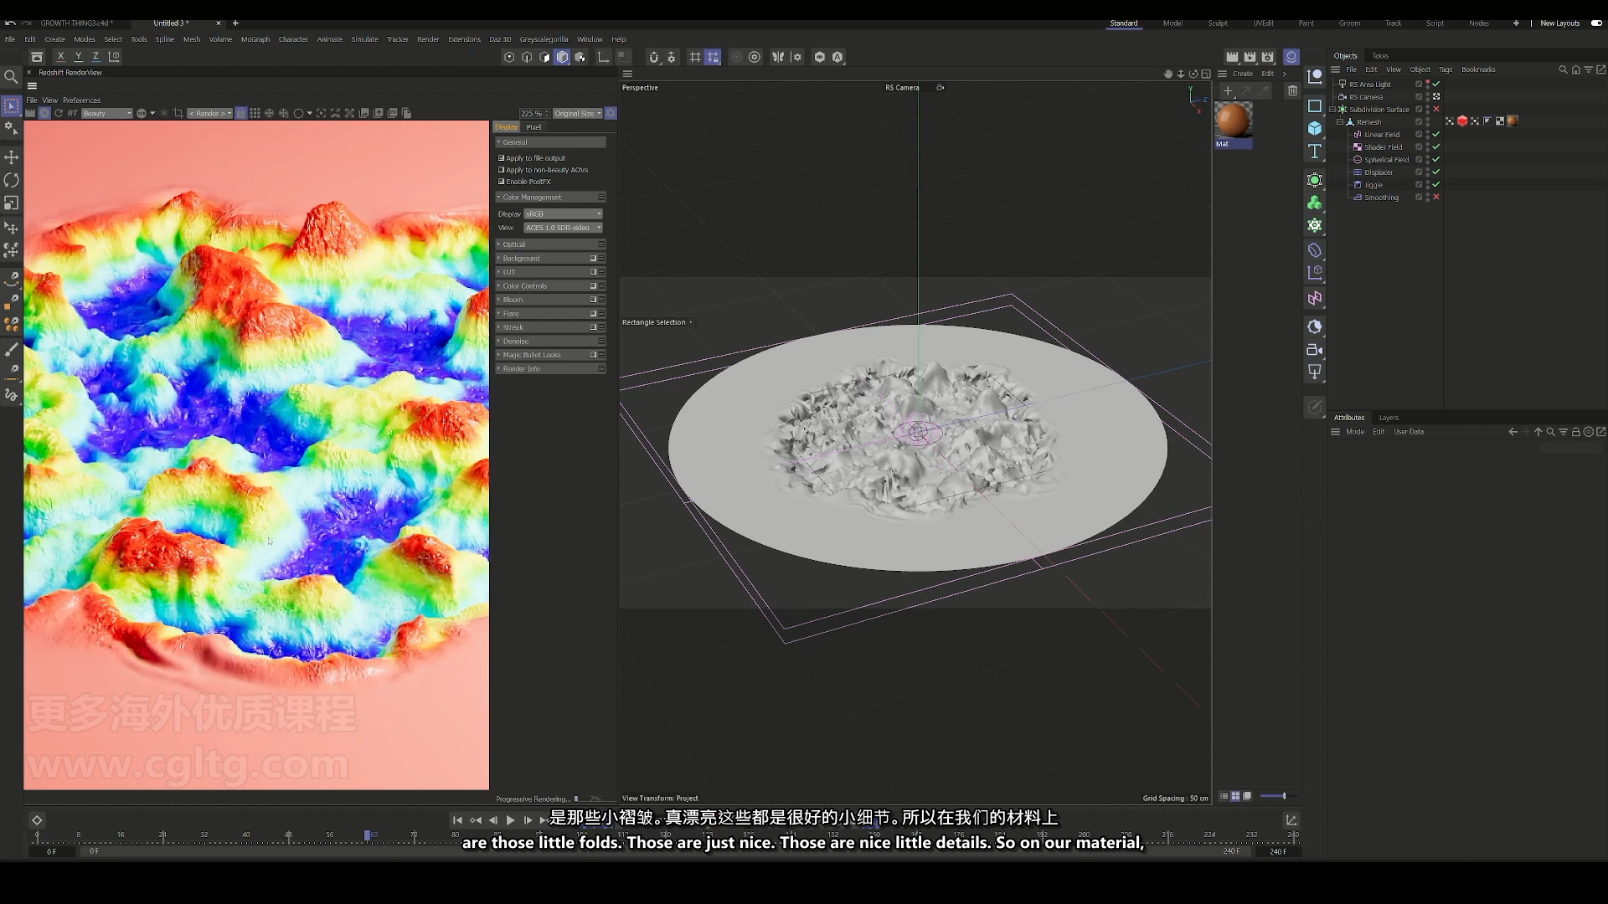The height and width of the screenshot is (904, 1608).
Task: Select the Move tool in left toolbar
Action: point(11,157)
